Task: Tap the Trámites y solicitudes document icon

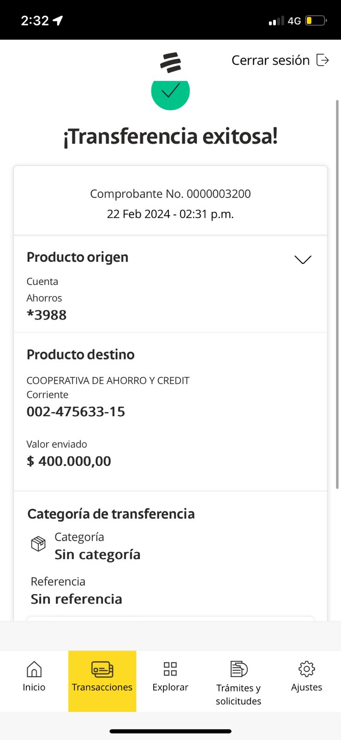Action: (x=239, y=669)
